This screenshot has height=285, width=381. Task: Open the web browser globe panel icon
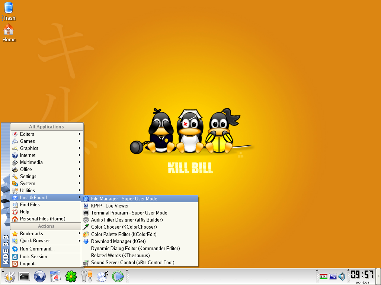[39, 276]
